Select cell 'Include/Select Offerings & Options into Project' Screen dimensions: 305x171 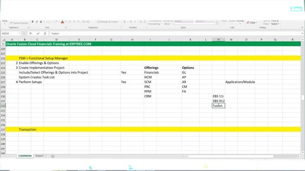[x=53, y=73]
